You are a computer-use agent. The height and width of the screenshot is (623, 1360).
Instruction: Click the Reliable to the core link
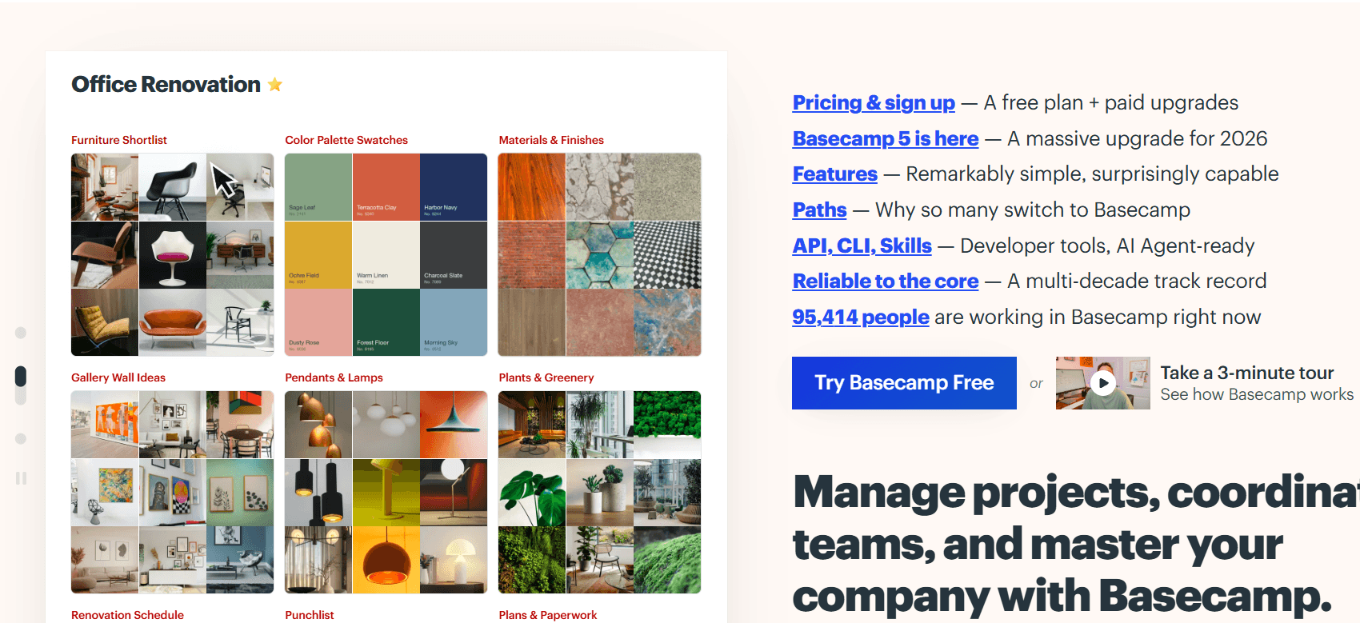tap(886, 281)
